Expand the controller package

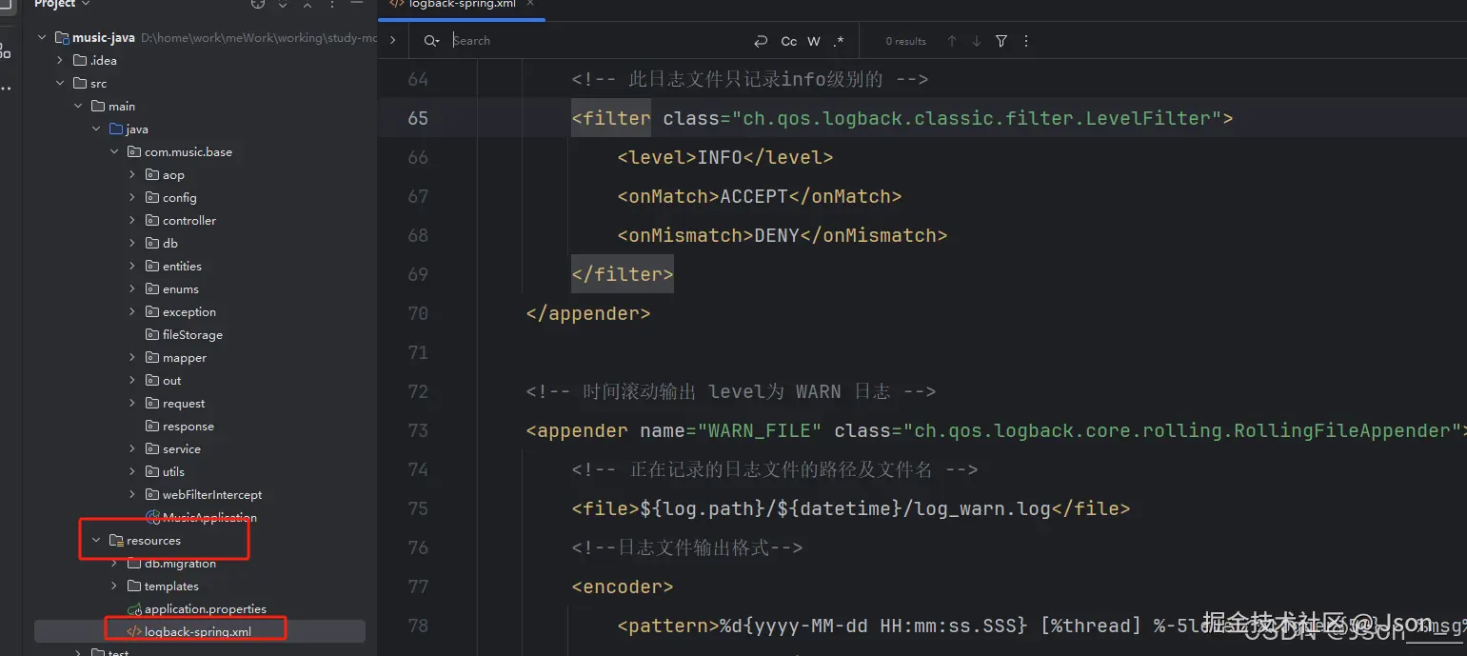[132, 221]
